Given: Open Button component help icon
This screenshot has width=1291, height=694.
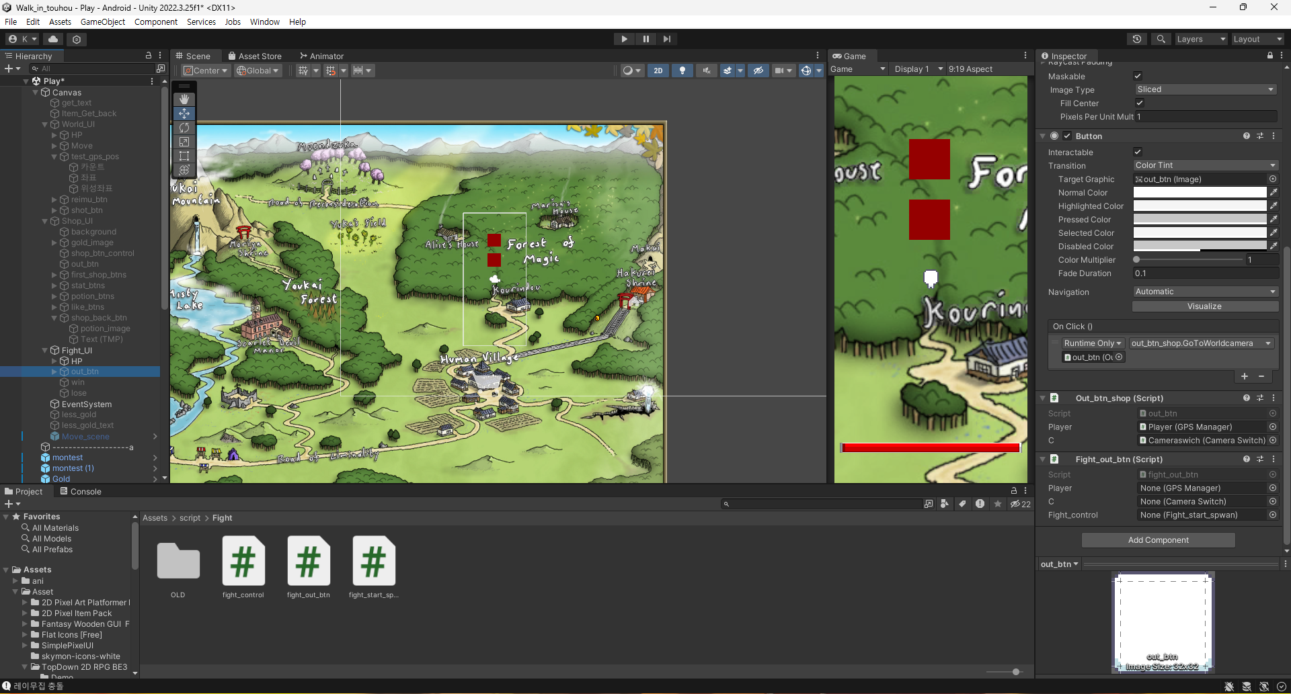Looking at the screenshot, I should [x=1247, y=136].
